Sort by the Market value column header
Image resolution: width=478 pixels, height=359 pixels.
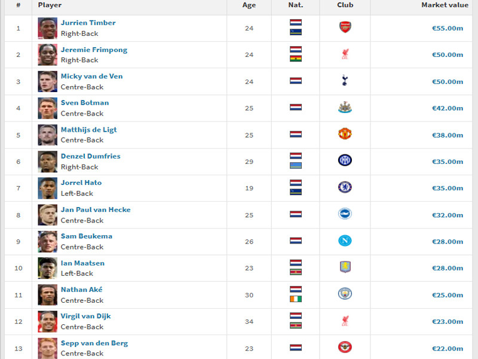pos(445,5)
